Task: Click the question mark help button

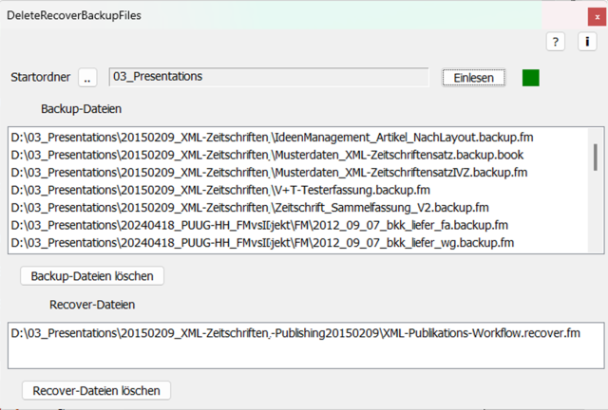Action: (x=556, y=42)
